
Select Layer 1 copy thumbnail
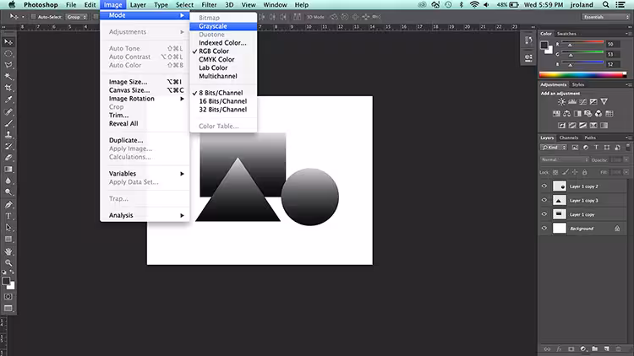pos(560,214)
